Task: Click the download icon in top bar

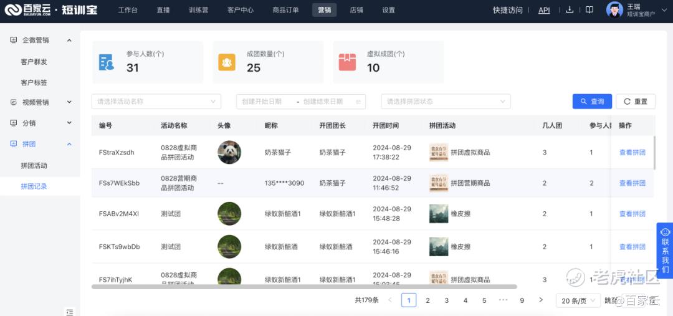Action: pyautogui.click(x=570, y=10)
